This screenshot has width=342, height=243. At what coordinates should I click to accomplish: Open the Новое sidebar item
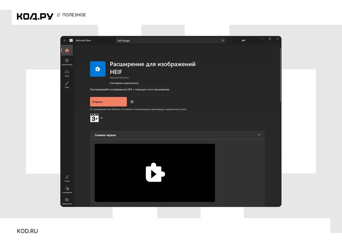[x=67, y=179]
